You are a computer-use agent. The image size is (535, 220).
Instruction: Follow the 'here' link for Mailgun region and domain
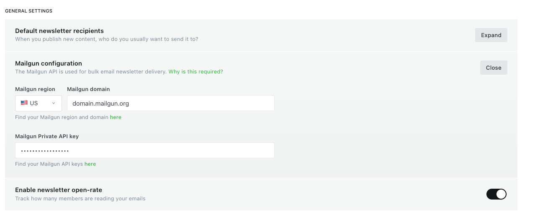[x=116, y=117]
